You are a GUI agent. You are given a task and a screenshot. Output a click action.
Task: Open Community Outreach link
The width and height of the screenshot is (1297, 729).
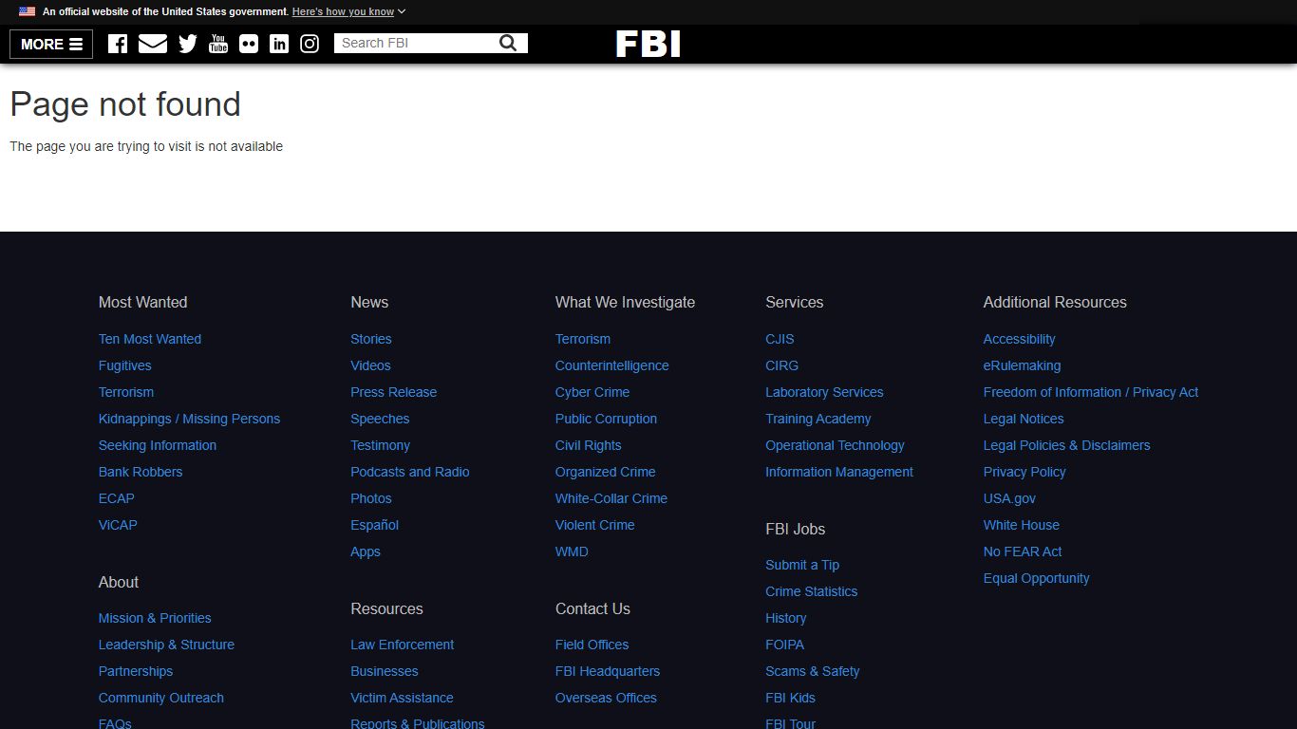click(x=161, y=698)
